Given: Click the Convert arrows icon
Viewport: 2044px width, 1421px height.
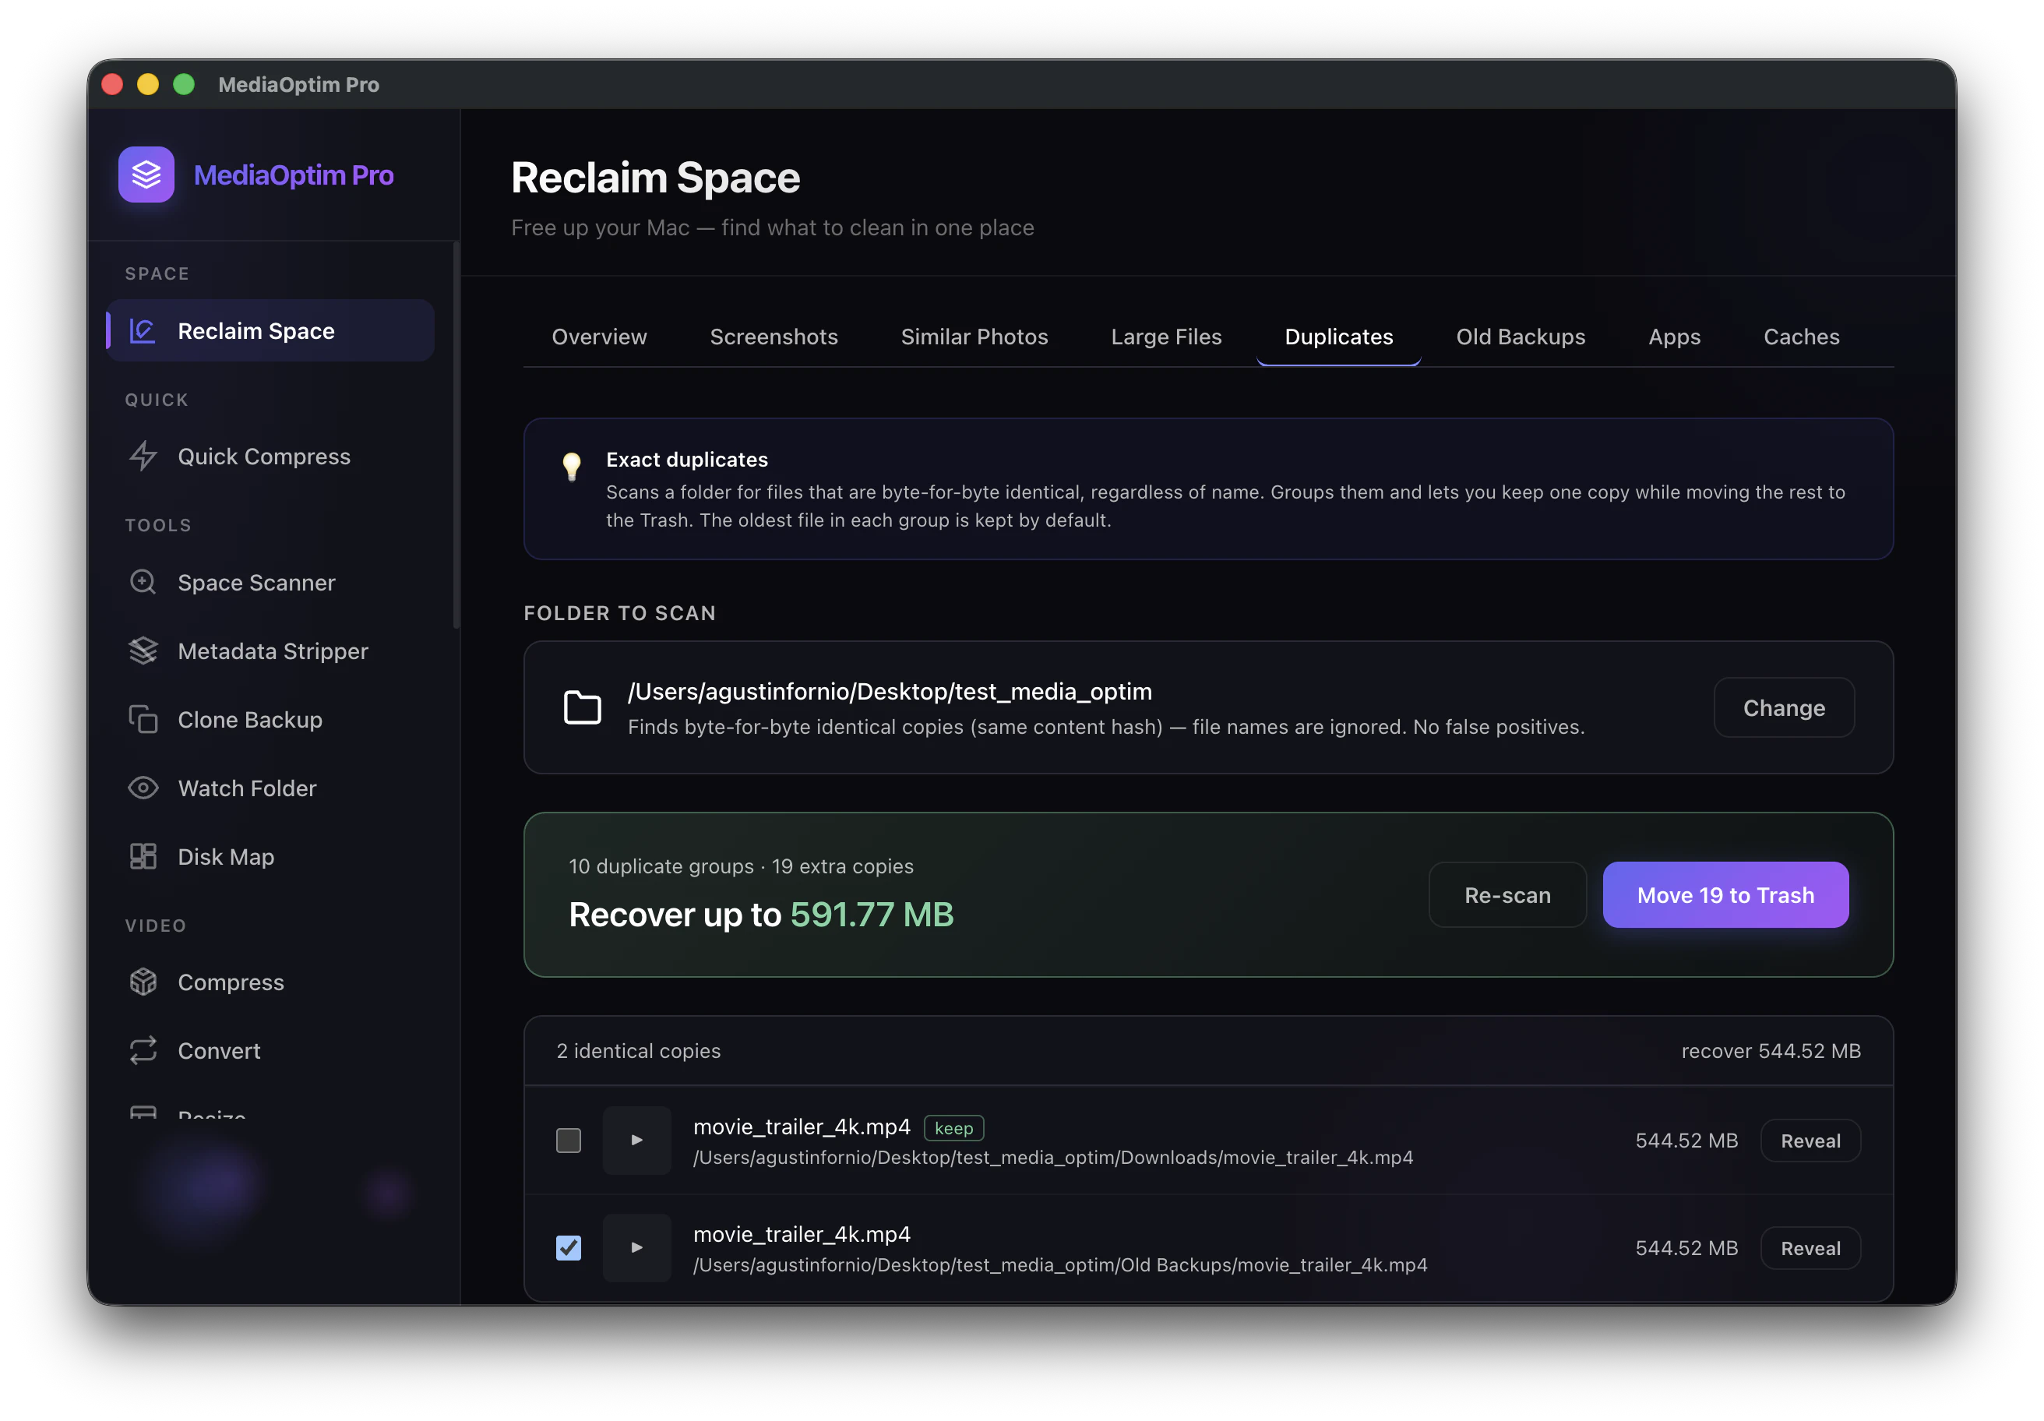Looking at the screenshot, I should (x=143, y=1051).
